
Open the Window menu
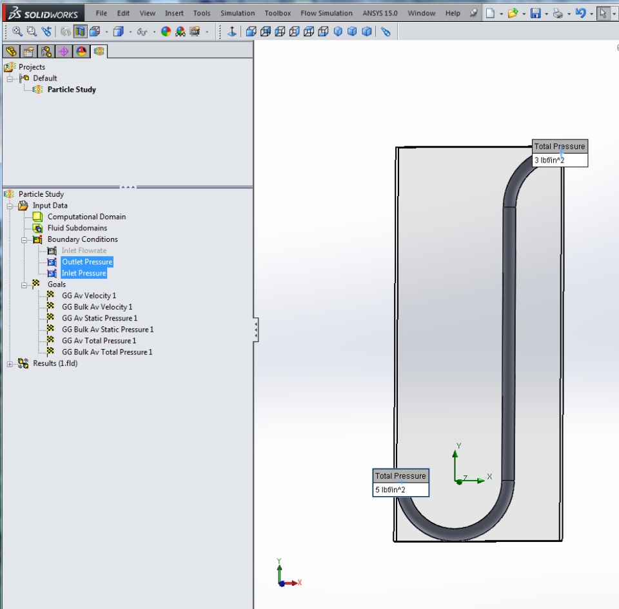421,13
